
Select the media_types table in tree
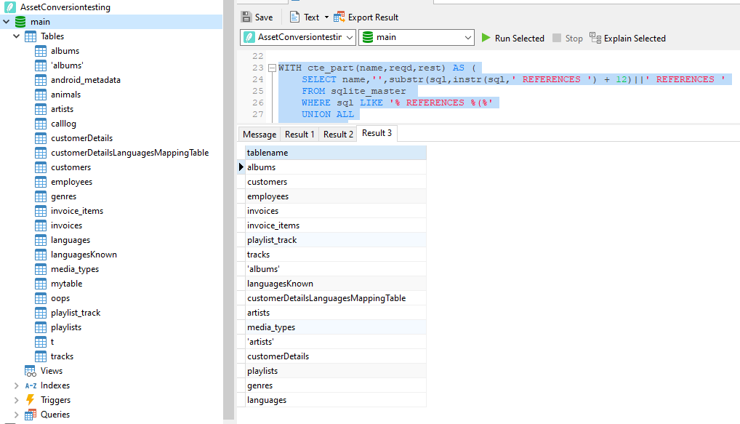coord(75,269)
